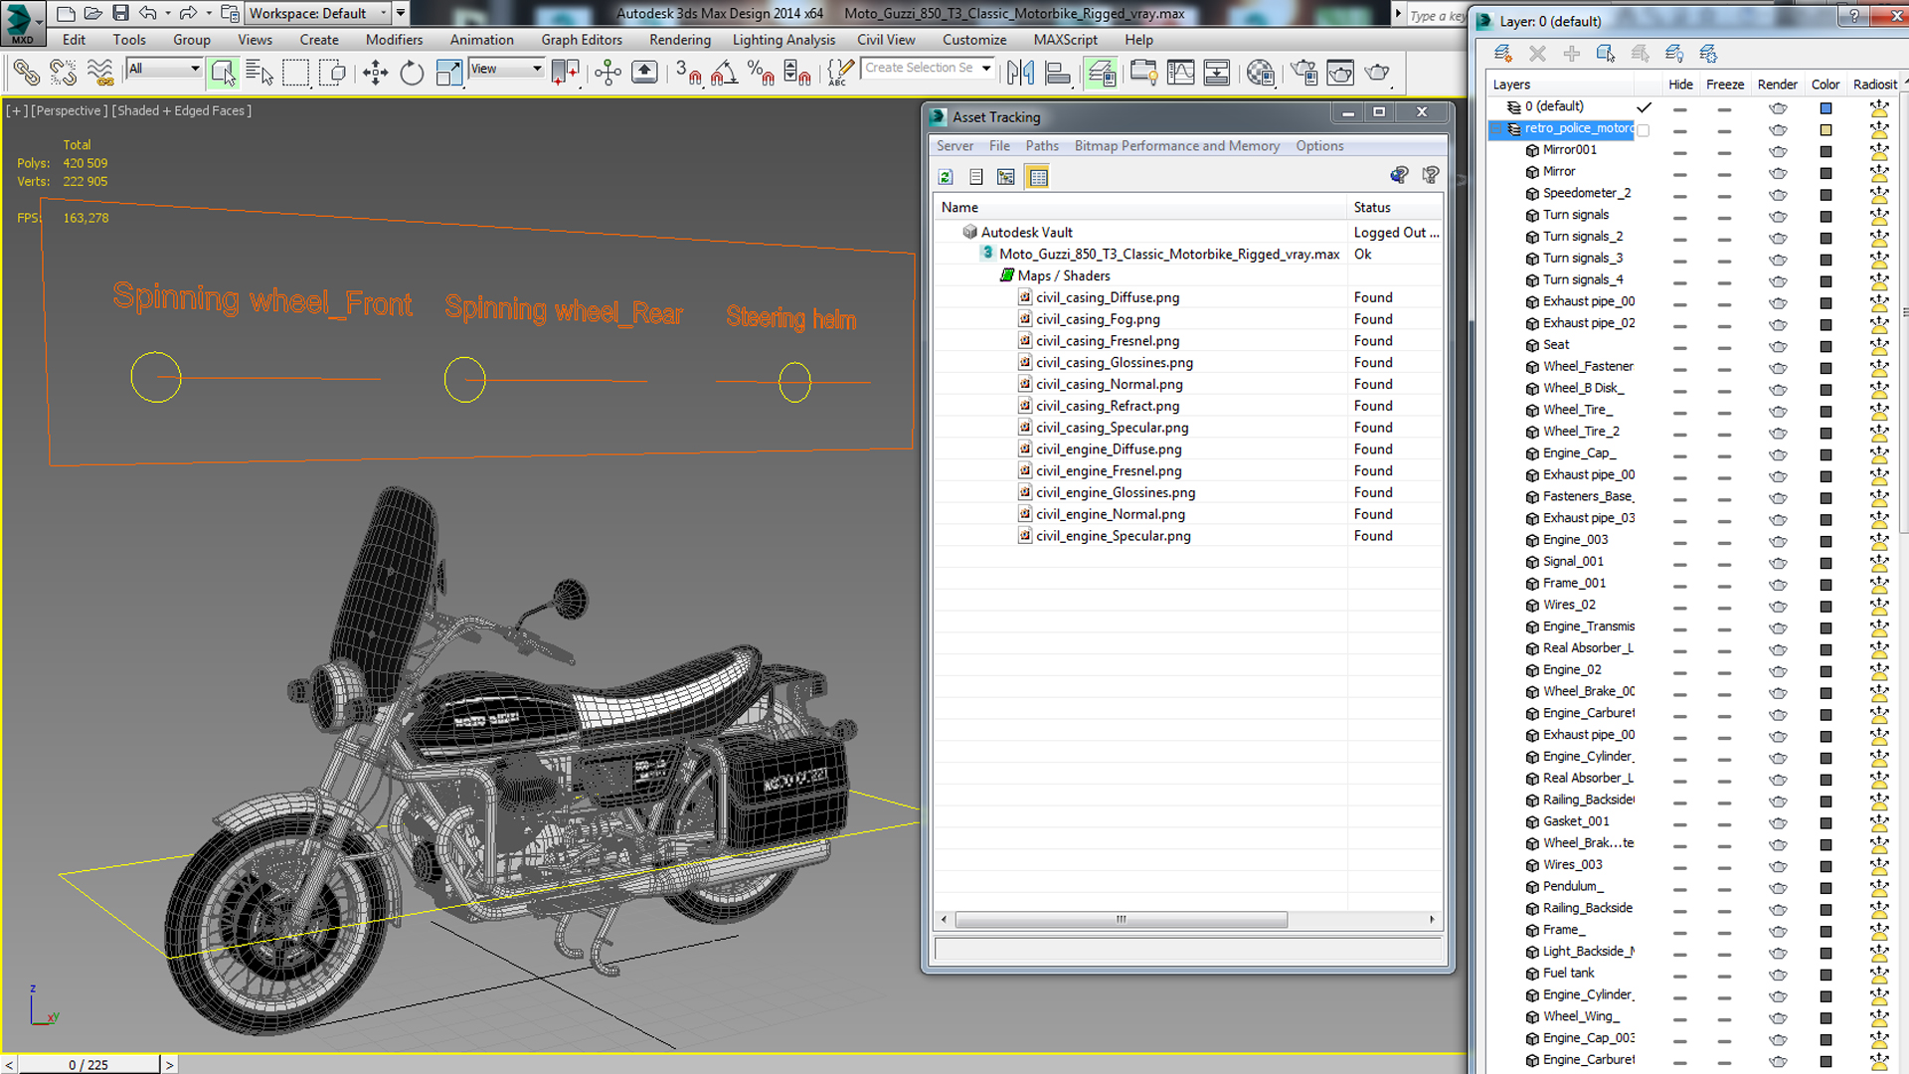Toggle the 3D Snaps tool
The height and width of the screenshot is (1074, 1909).
tap(688, 72)
